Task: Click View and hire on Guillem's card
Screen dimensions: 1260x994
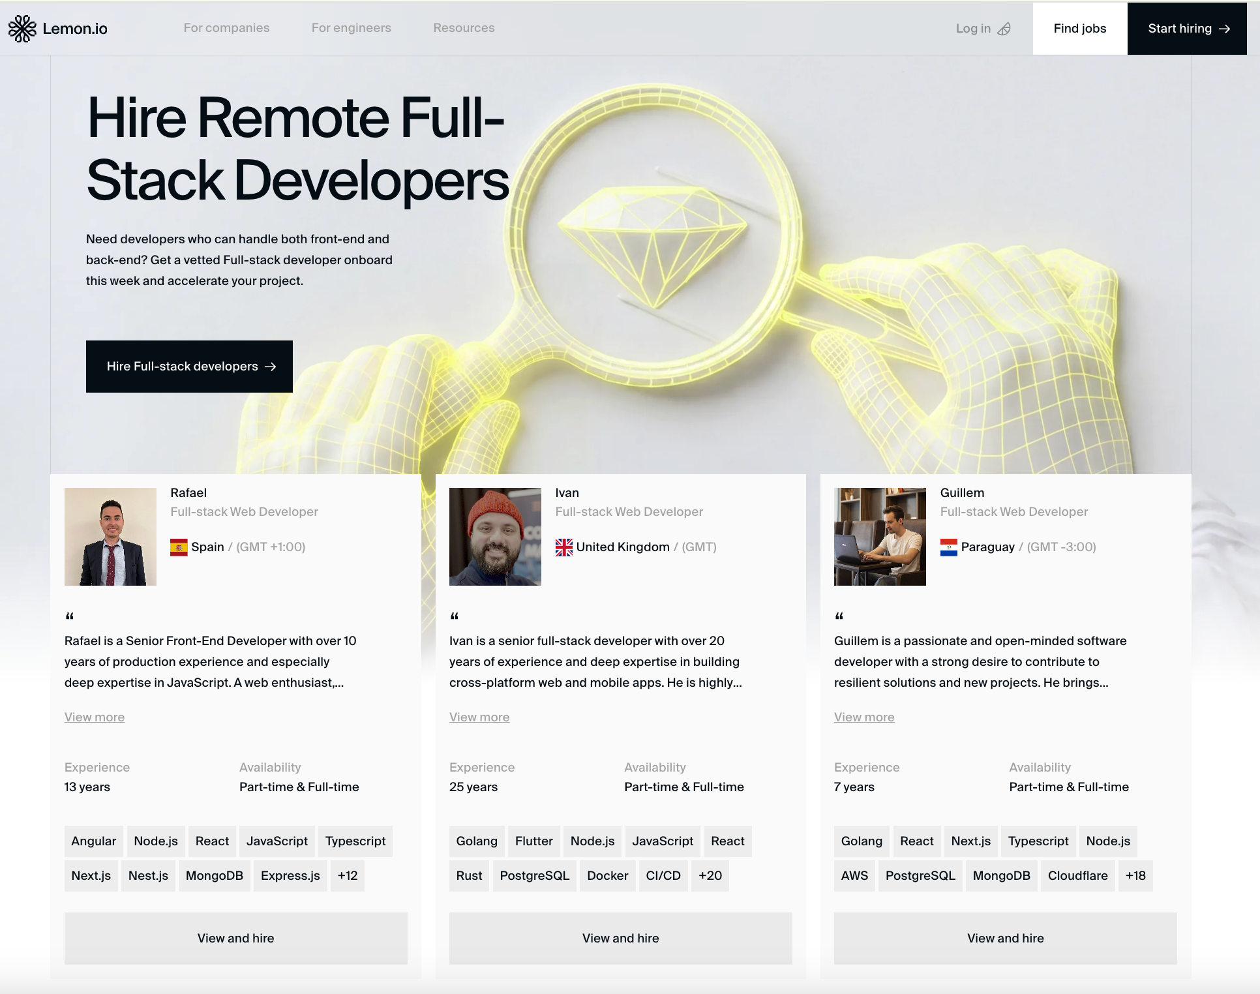Action: 1006,939
